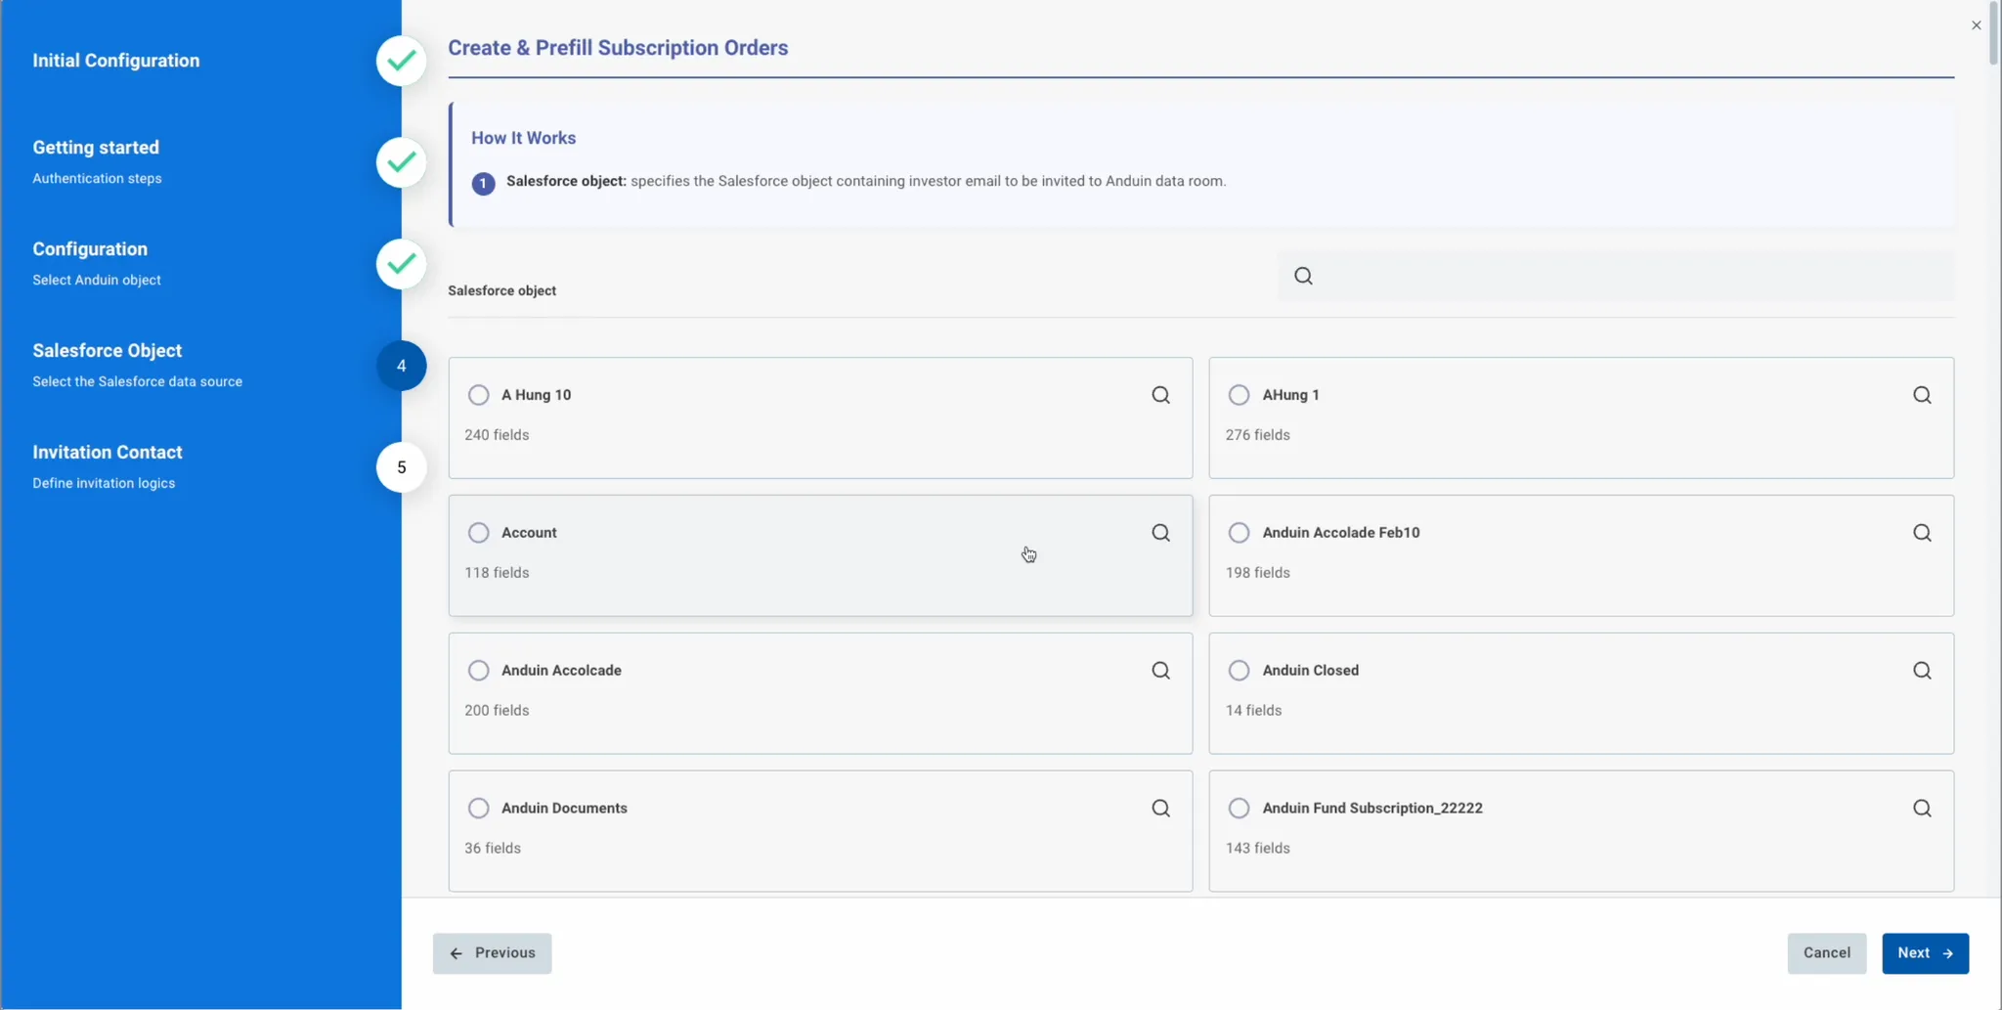The image size is (2002, 1010).
Task: Click the '200 fields' text
Action: point(497,711)
